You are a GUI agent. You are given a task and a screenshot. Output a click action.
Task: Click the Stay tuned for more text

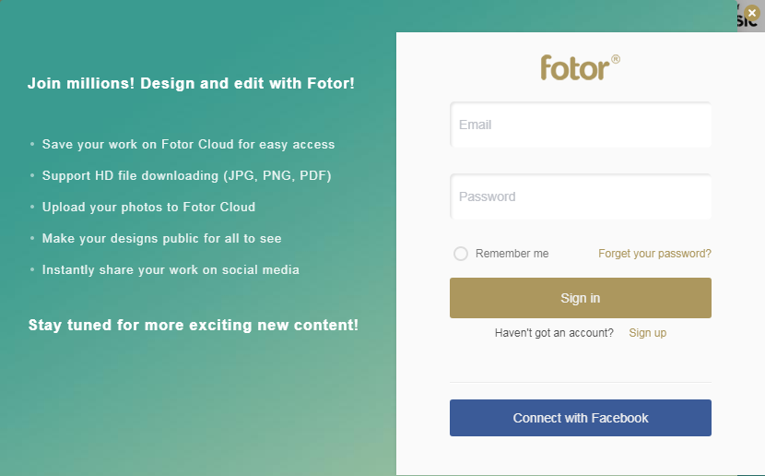tap(194, 325)
